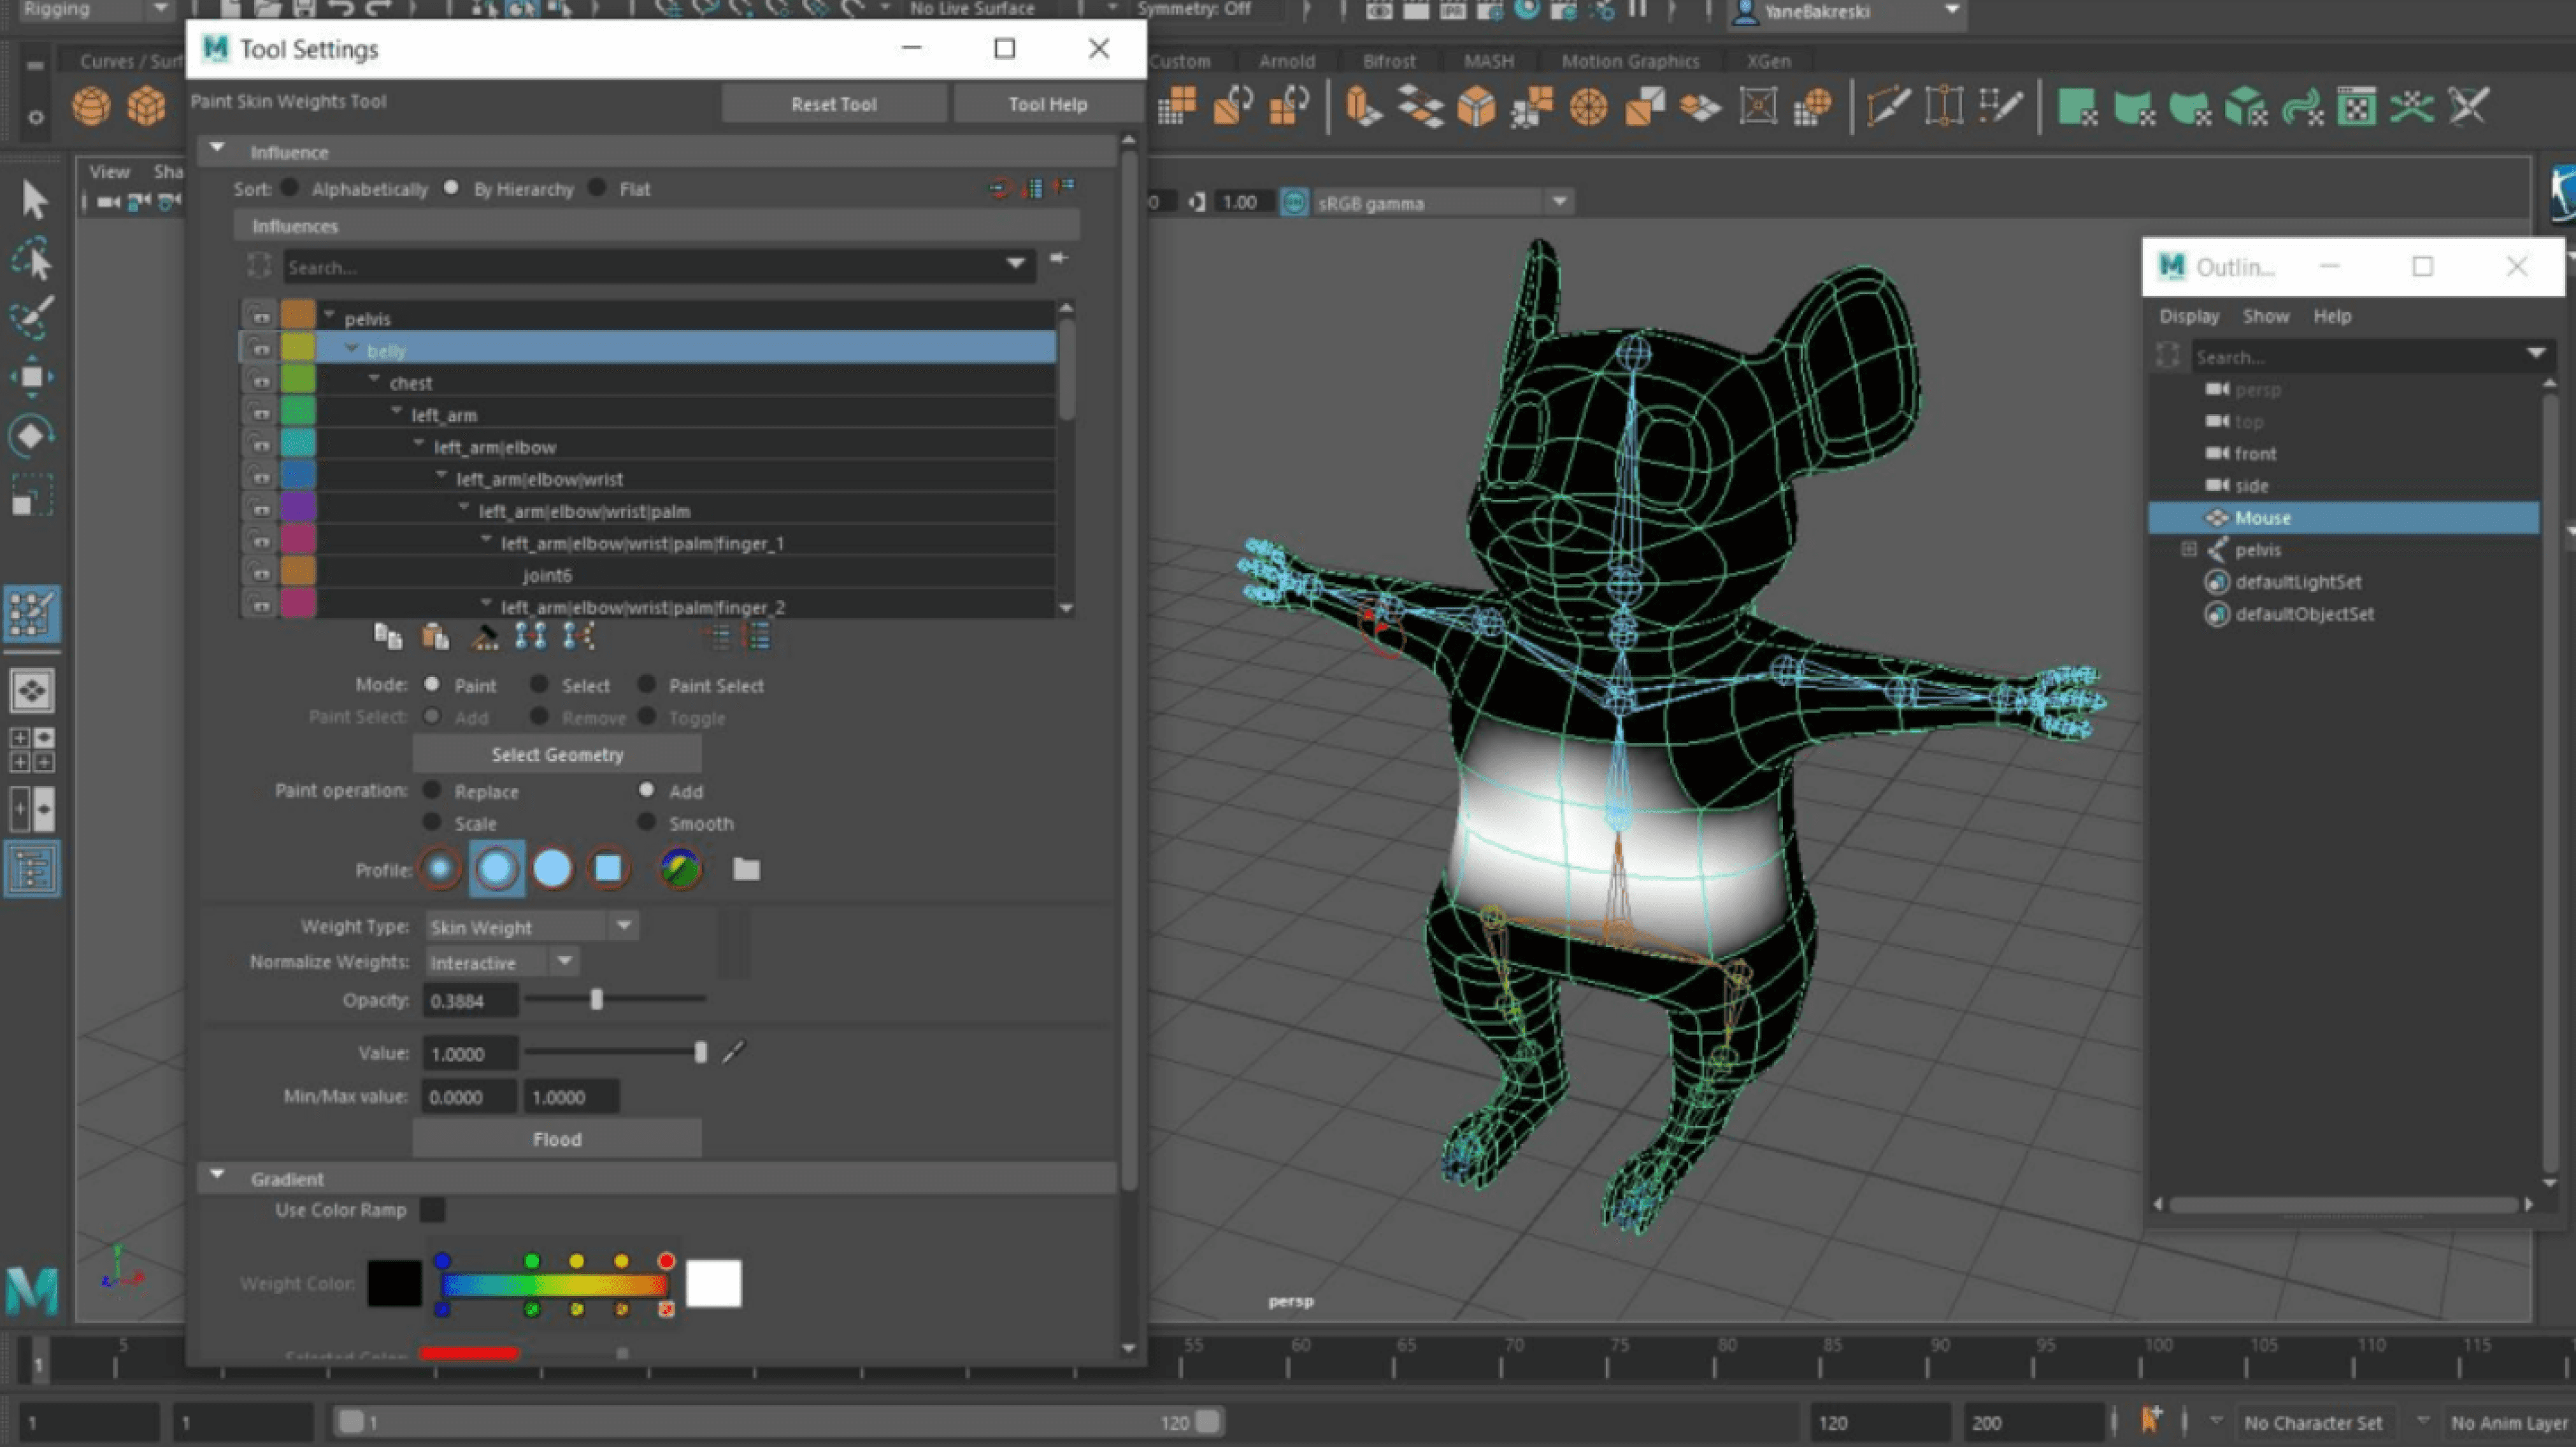2576x1447 pixels.
Task: Click the Opacity slider handle
Action: point(597,1000)
